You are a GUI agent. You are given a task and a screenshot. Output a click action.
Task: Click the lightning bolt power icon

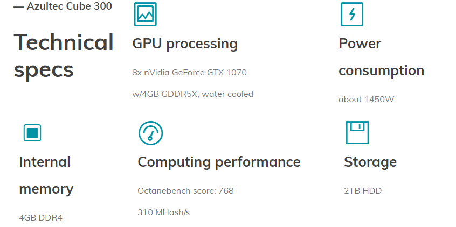click(x=352, y=14)
